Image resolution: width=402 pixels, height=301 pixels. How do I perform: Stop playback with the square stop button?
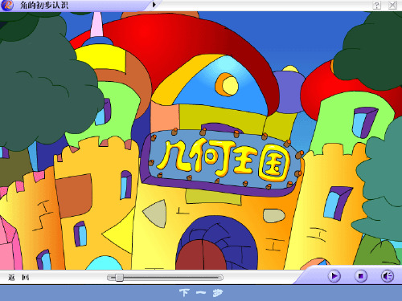tap(361, 276)
